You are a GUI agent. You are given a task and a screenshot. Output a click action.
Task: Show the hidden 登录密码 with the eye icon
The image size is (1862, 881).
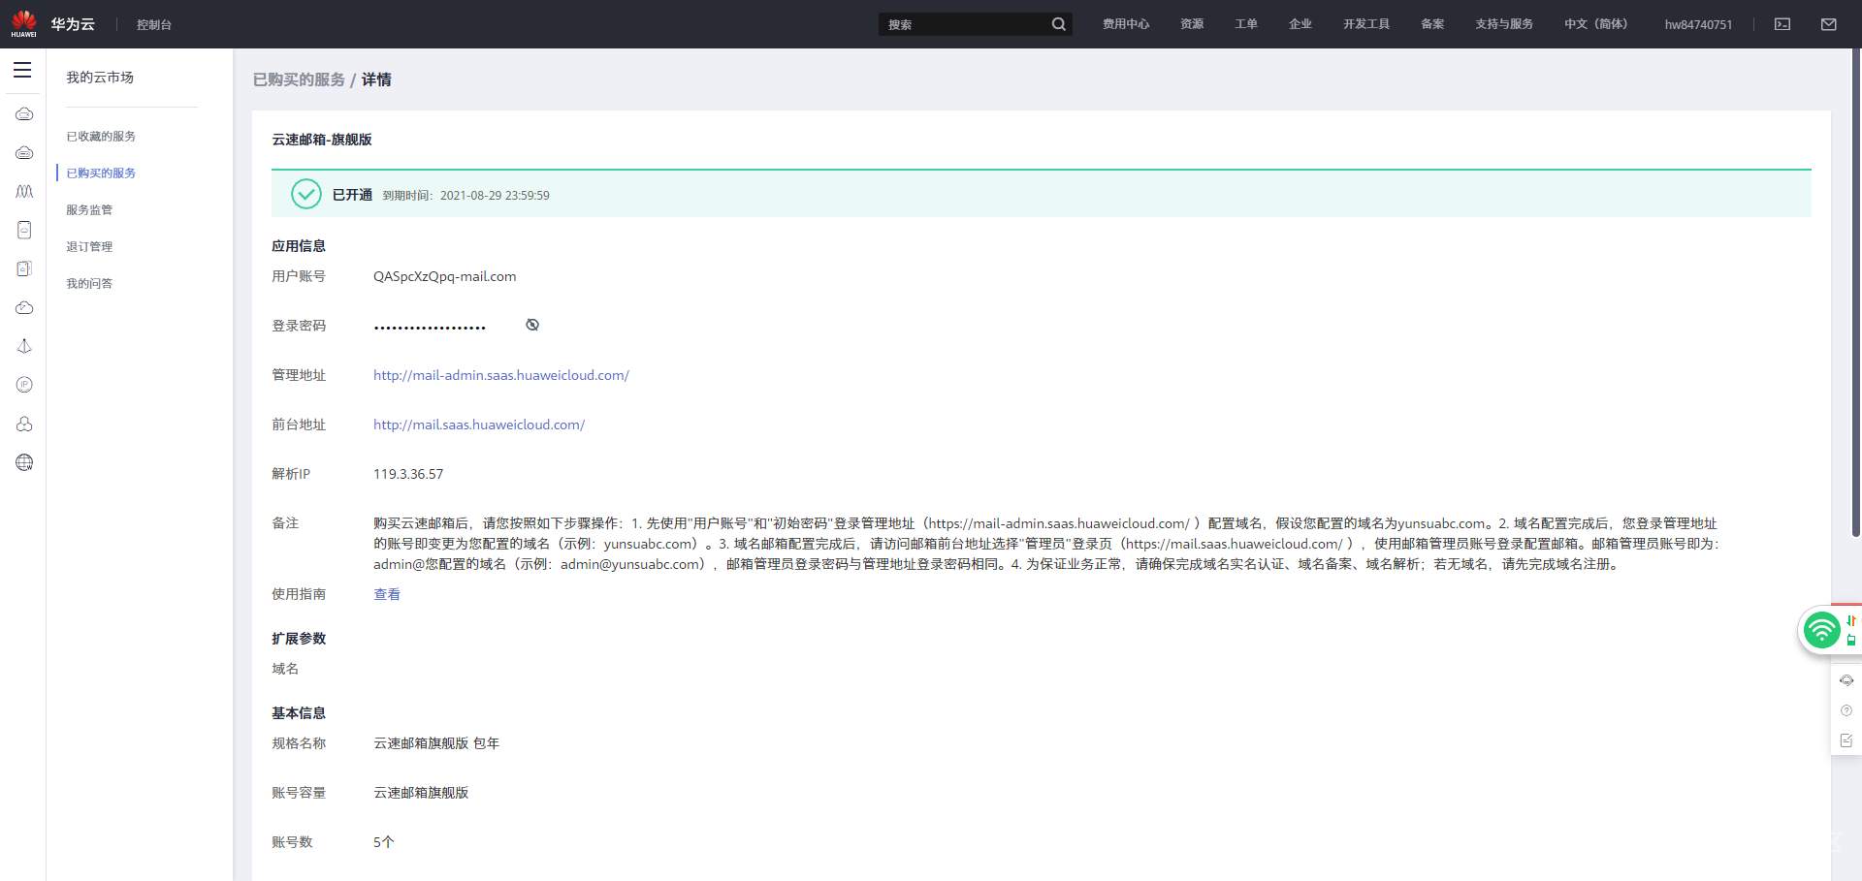pos(532,325)
